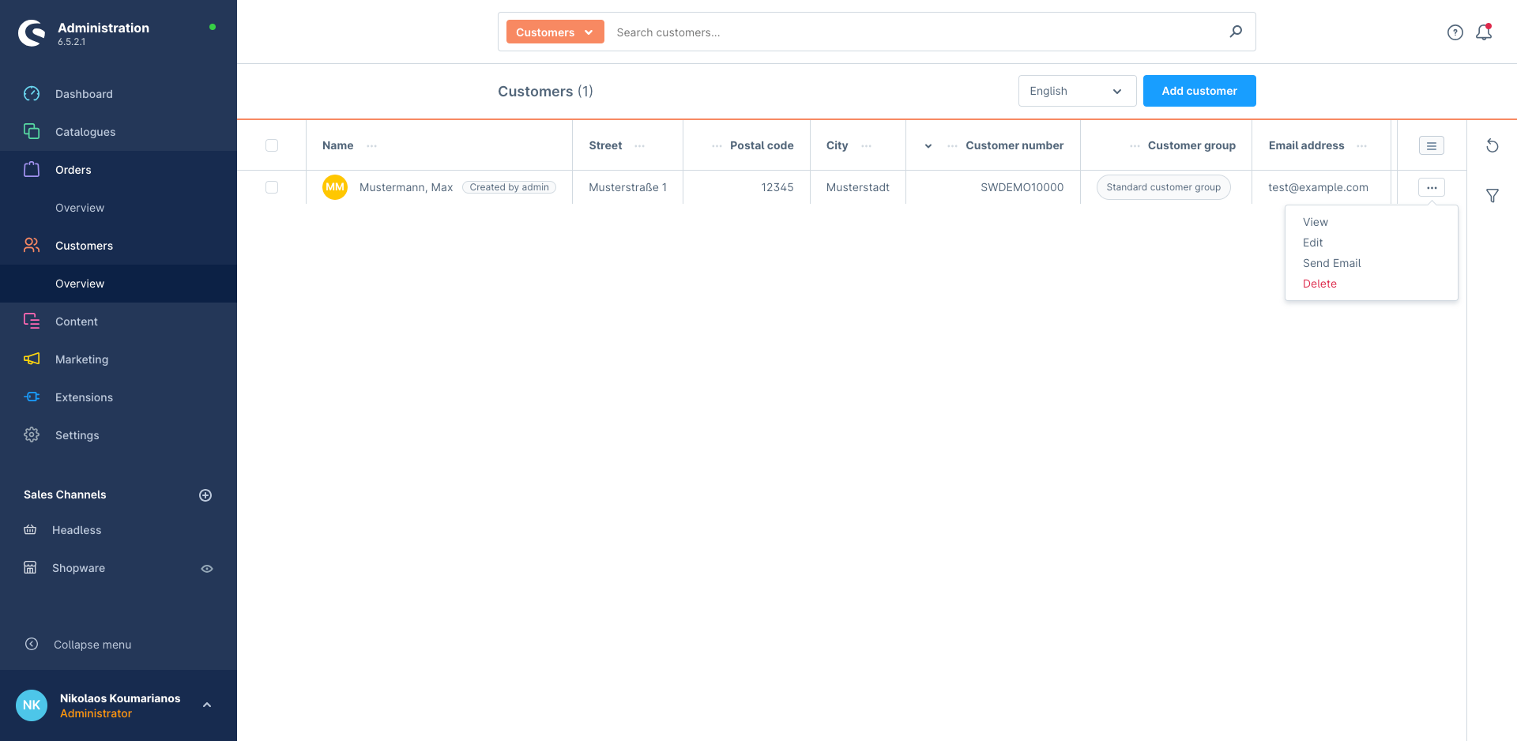Click the Sales Channels heading
Viewport: 1517px width, 741px height.
(65, 495)
